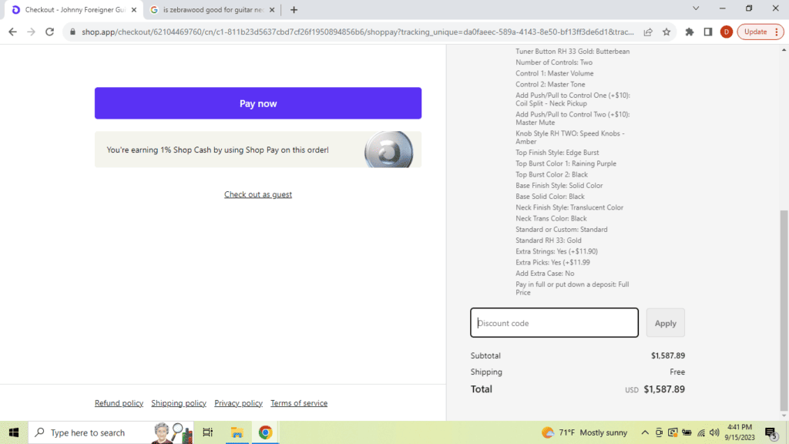This screenshot has height=444, width=789.
Task: Click the Discount code input field
Action: tap(554, 323)
